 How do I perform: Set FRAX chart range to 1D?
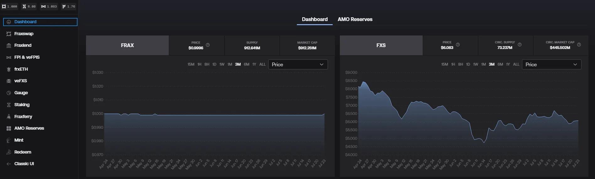click(214, 64)
